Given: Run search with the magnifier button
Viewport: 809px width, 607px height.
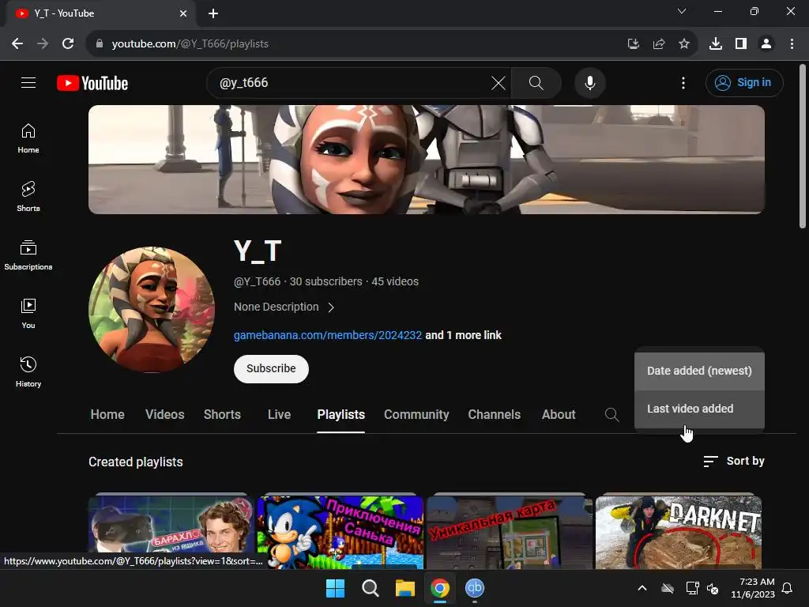Looking at the screenshot, I should coord(536,82).
